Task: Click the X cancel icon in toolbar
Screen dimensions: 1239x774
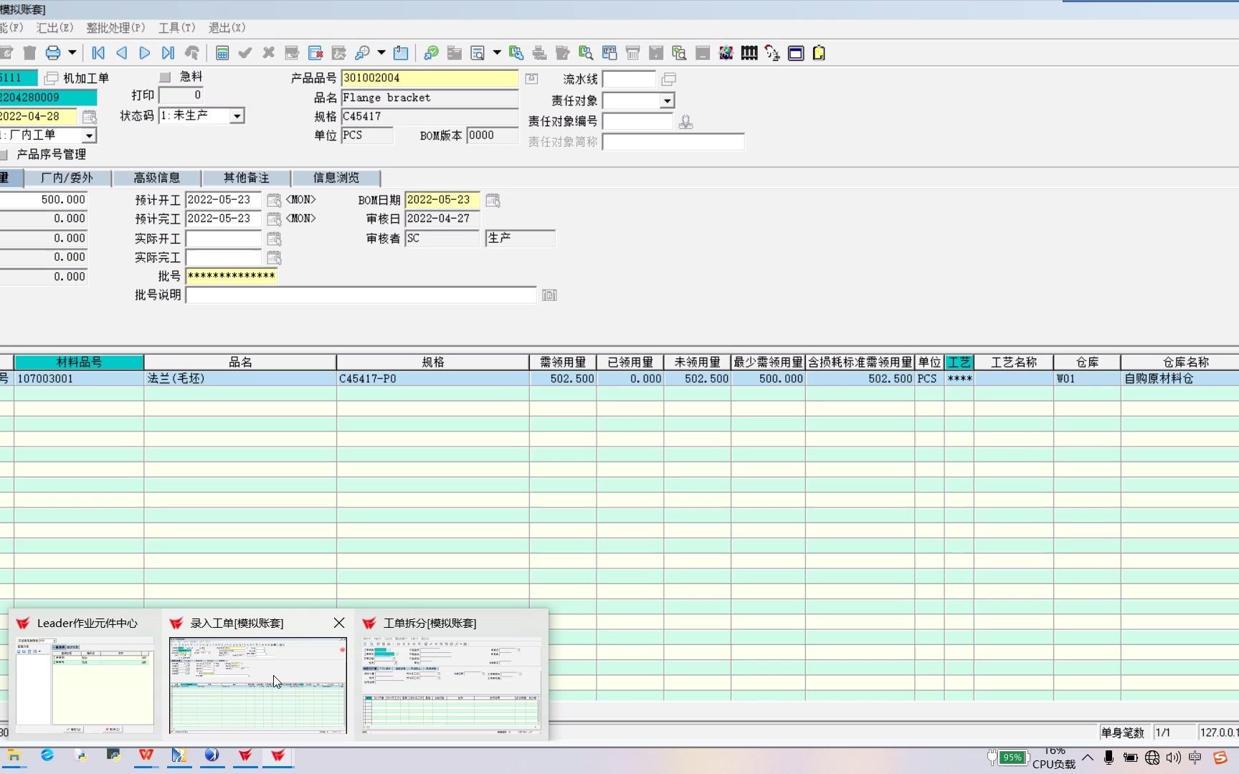Action: [269, 53]
